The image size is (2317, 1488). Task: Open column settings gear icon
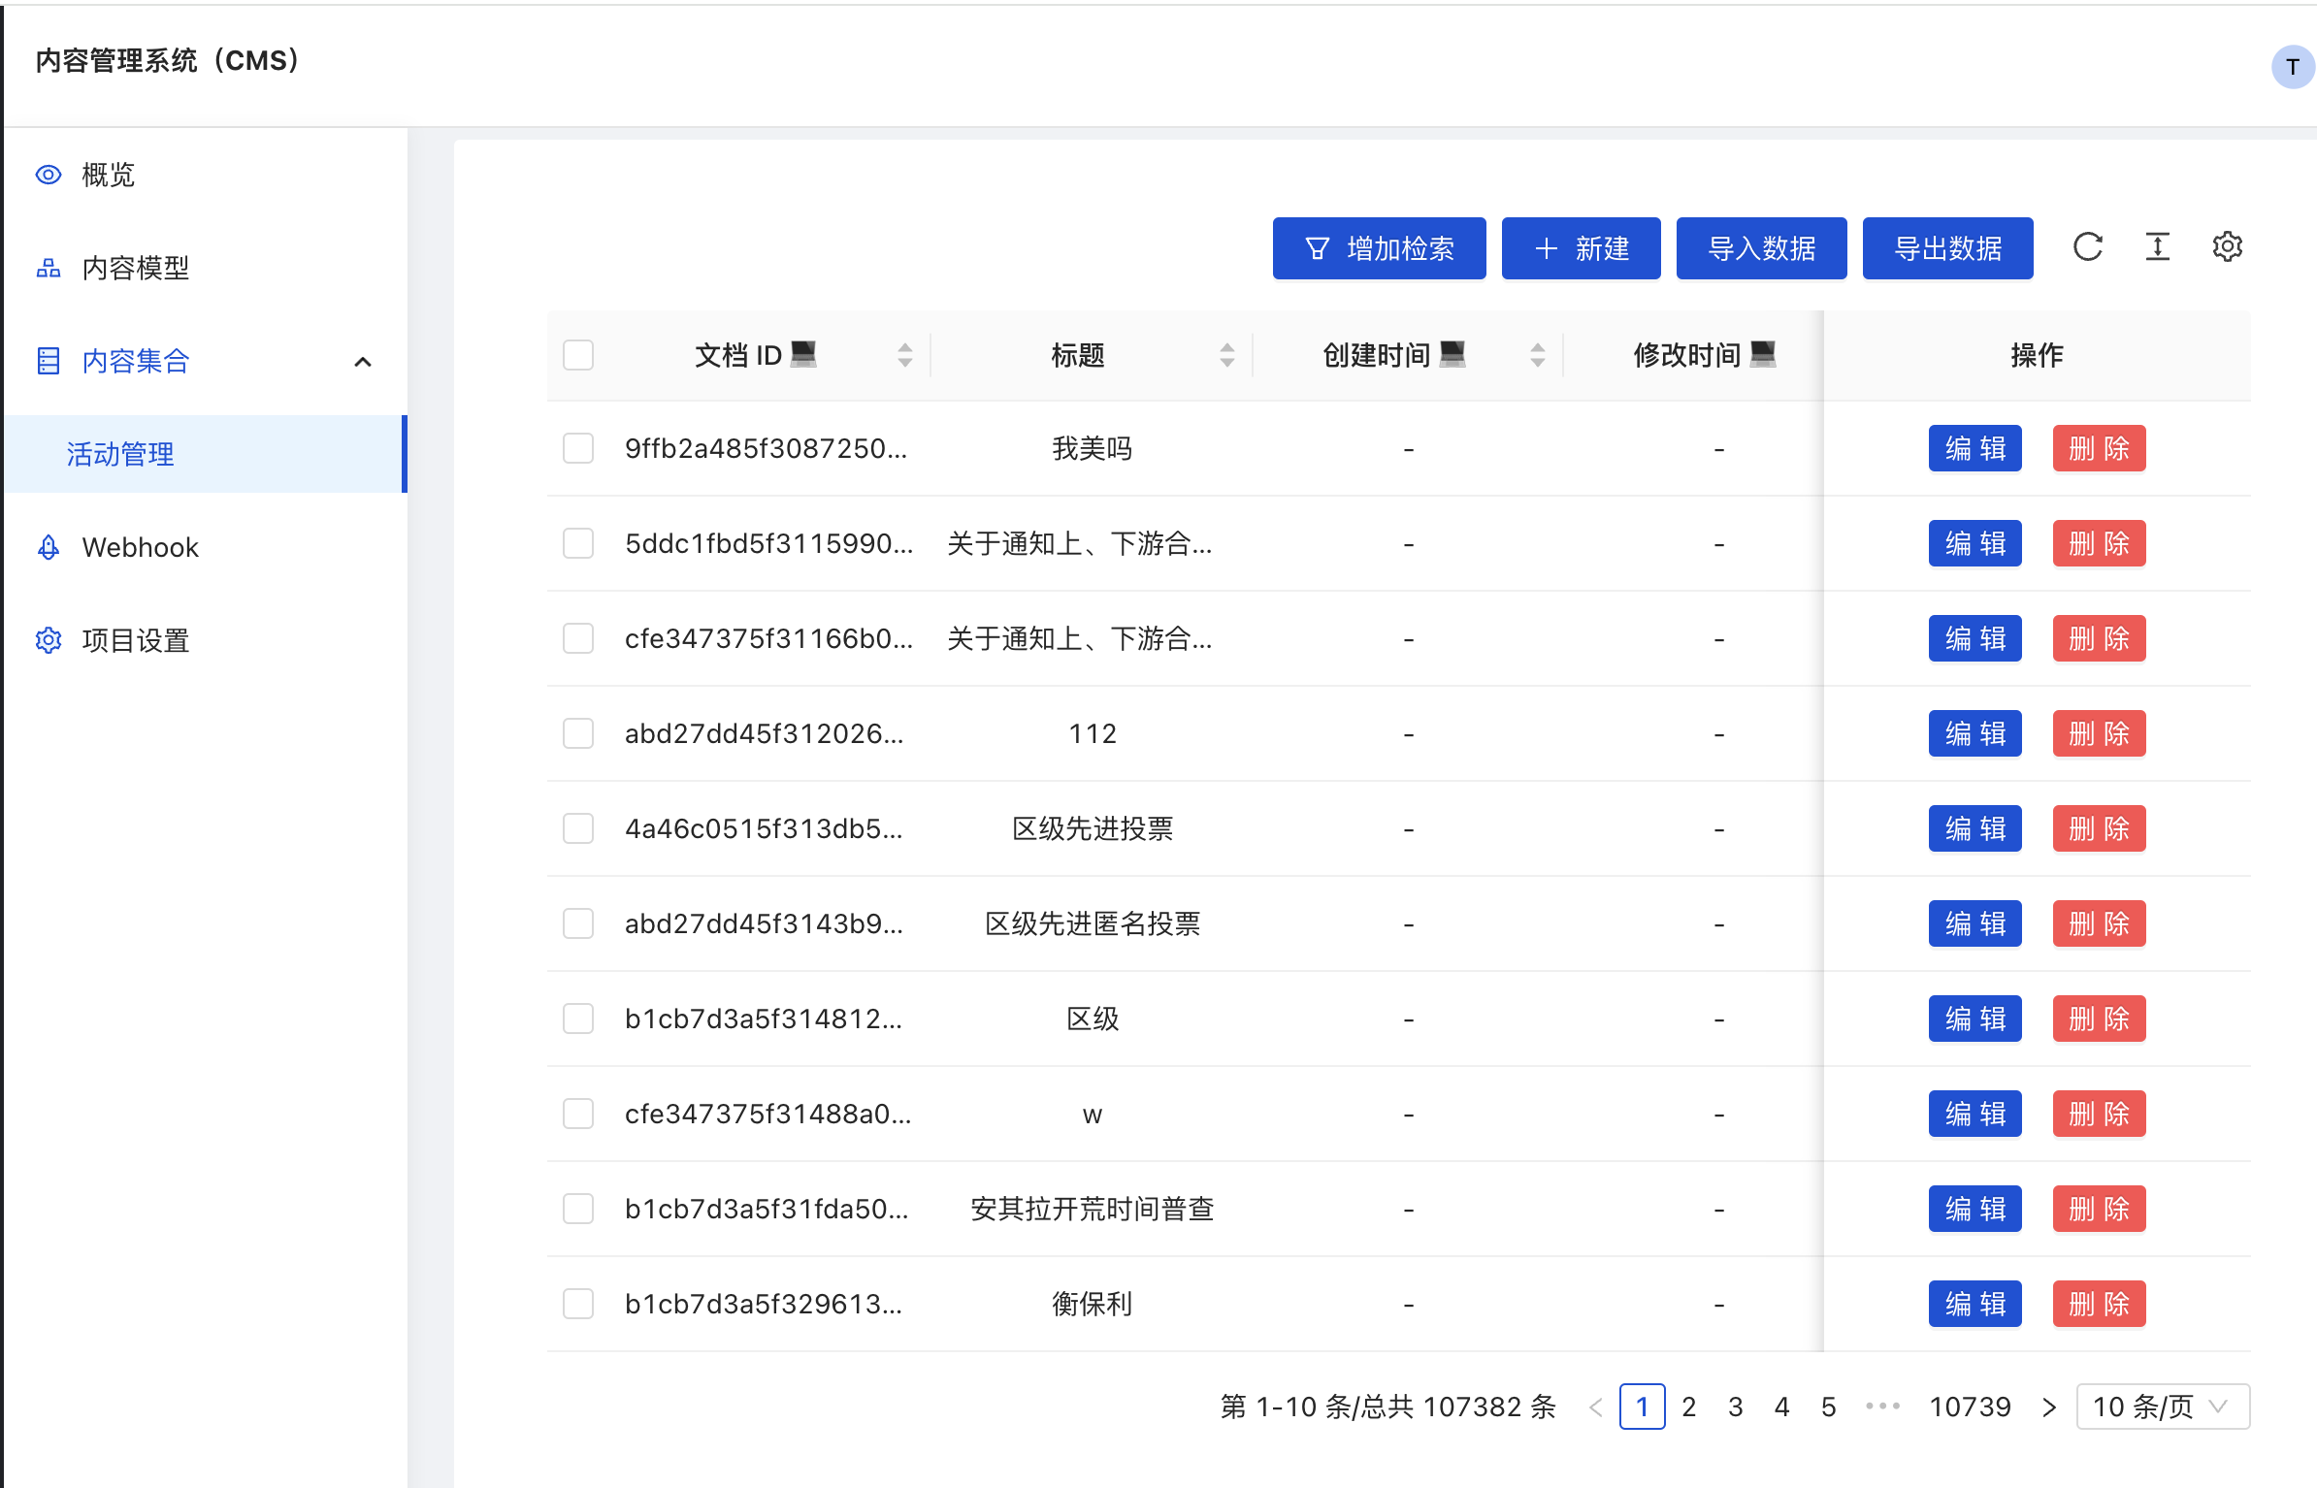pyautogui.click(x=2227, y=247)
